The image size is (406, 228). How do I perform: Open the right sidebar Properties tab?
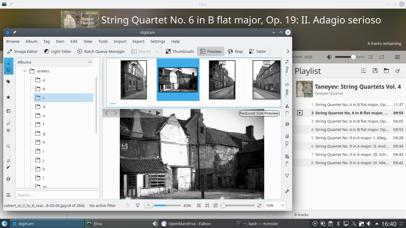point(287,67)
